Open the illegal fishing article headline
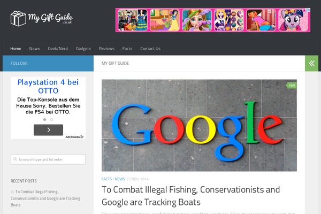Viewport: 321px width, 214px height. (x=190, y=196)
